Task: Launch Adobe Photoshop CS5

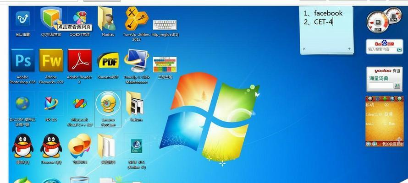Action: 22,60
